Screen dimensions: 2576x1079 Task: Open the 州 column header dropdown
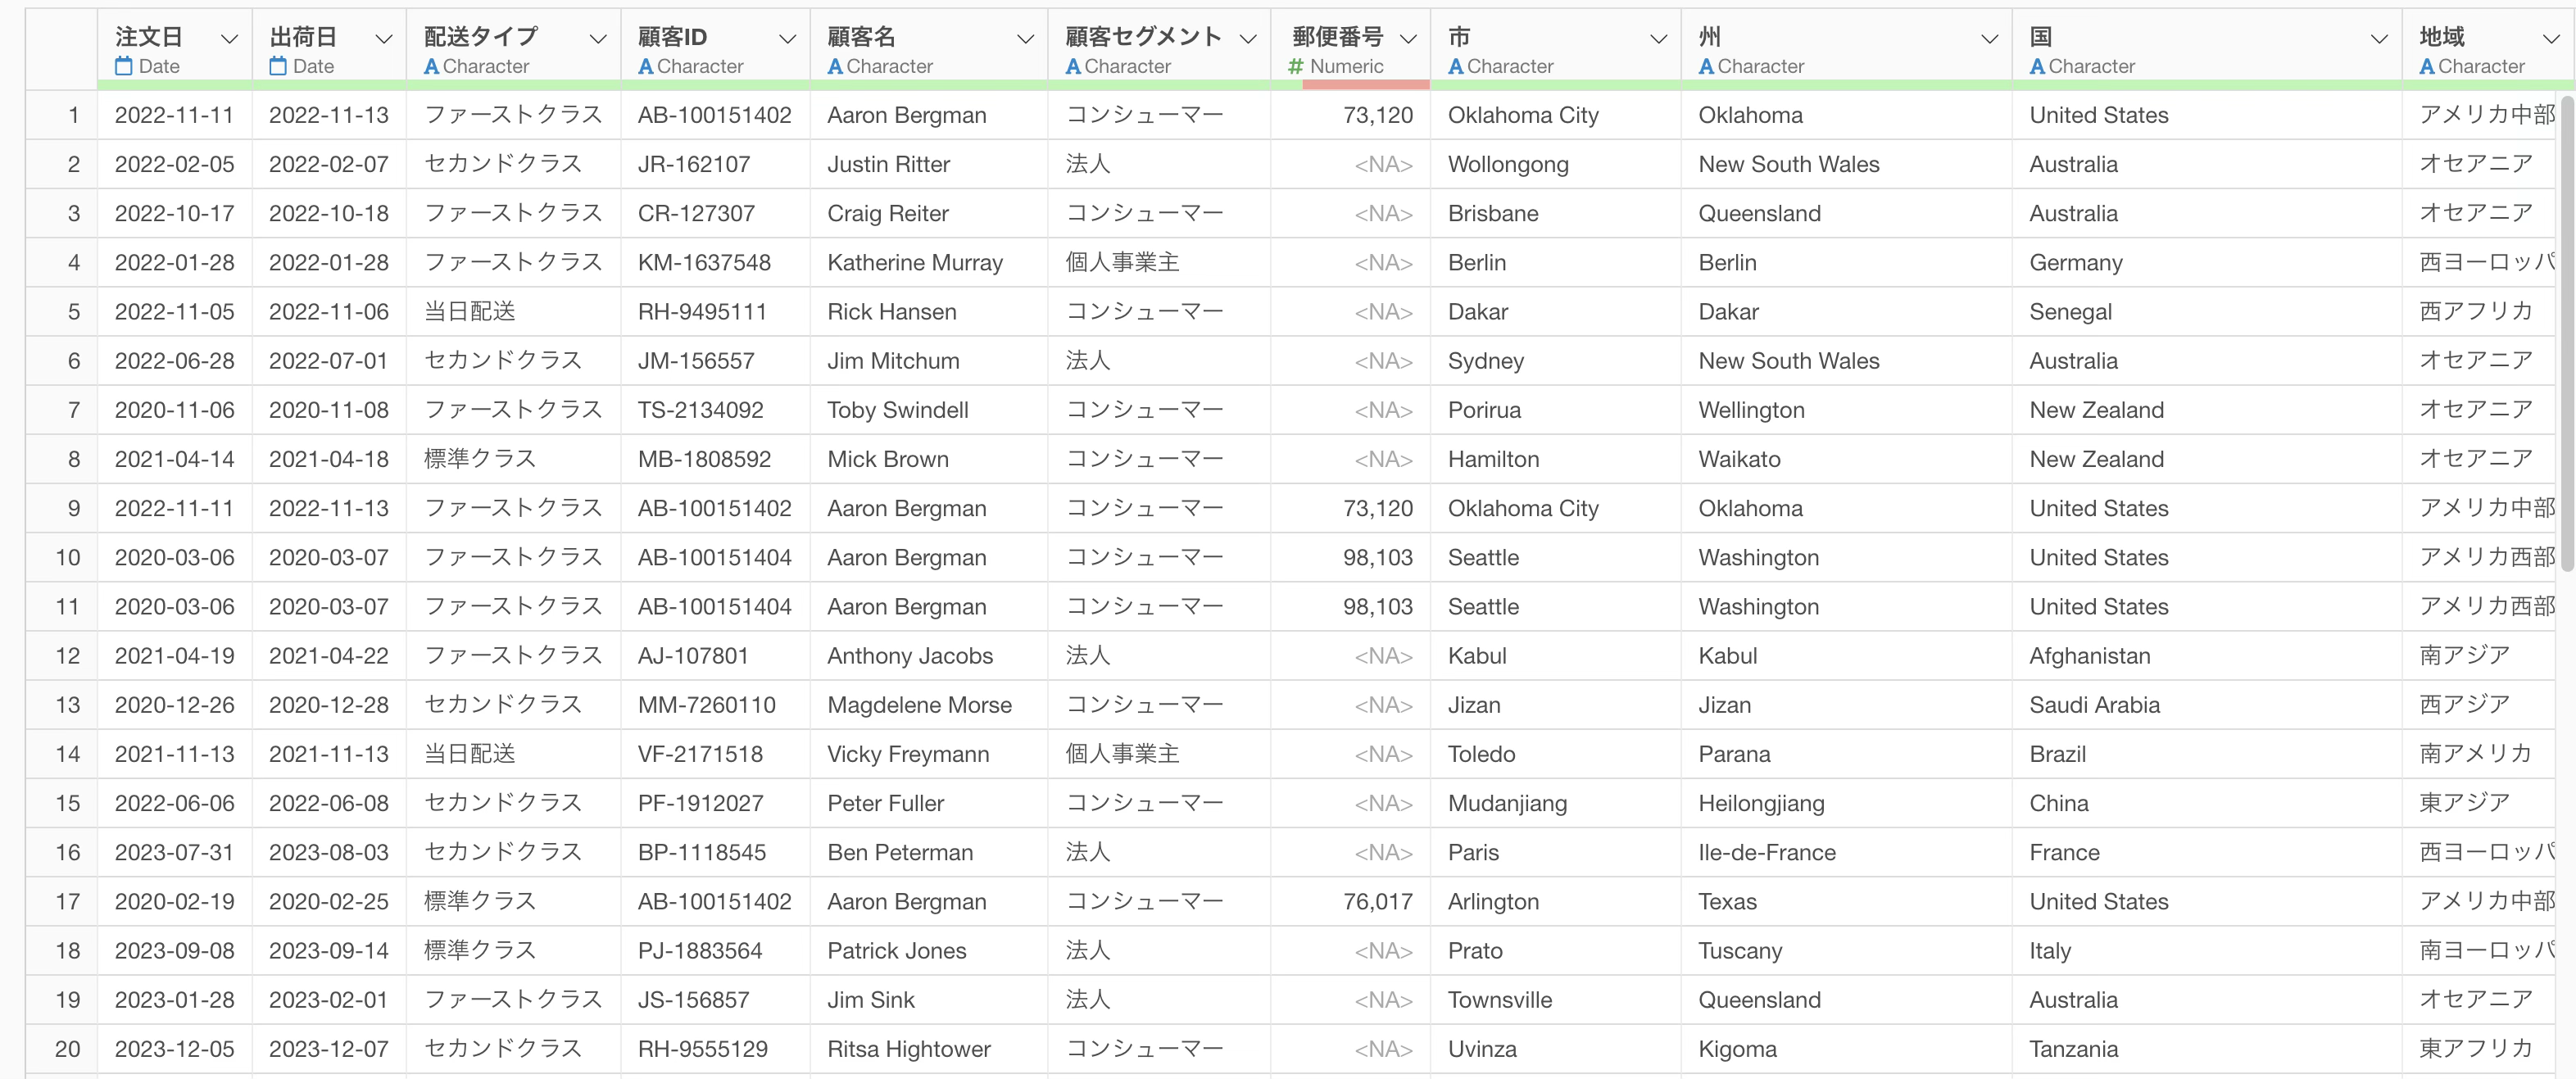[x=1990, y=39]
